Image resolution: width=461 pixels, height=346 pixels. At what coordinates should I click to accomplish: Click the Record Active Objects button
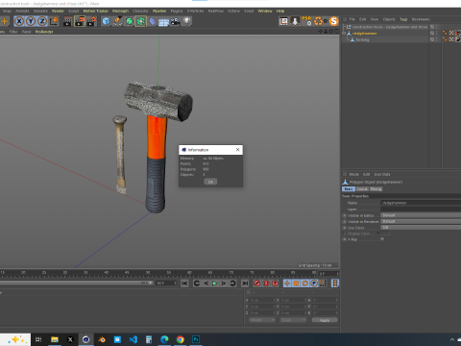coord(256,284)
